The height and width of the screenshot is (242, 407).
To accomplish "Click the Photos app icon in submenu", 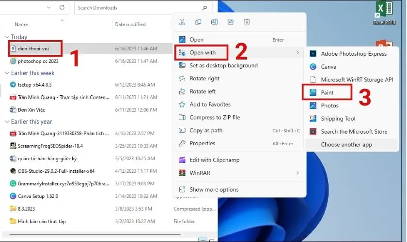I will pos(313,106).
